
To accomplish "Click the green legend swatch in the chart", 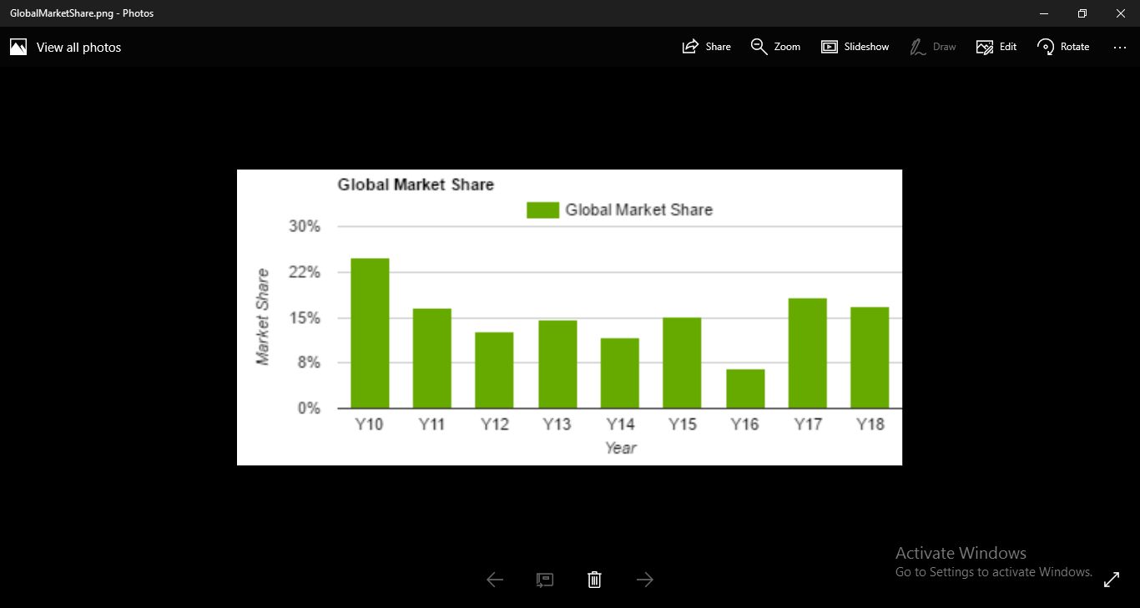I will [542, 210].
